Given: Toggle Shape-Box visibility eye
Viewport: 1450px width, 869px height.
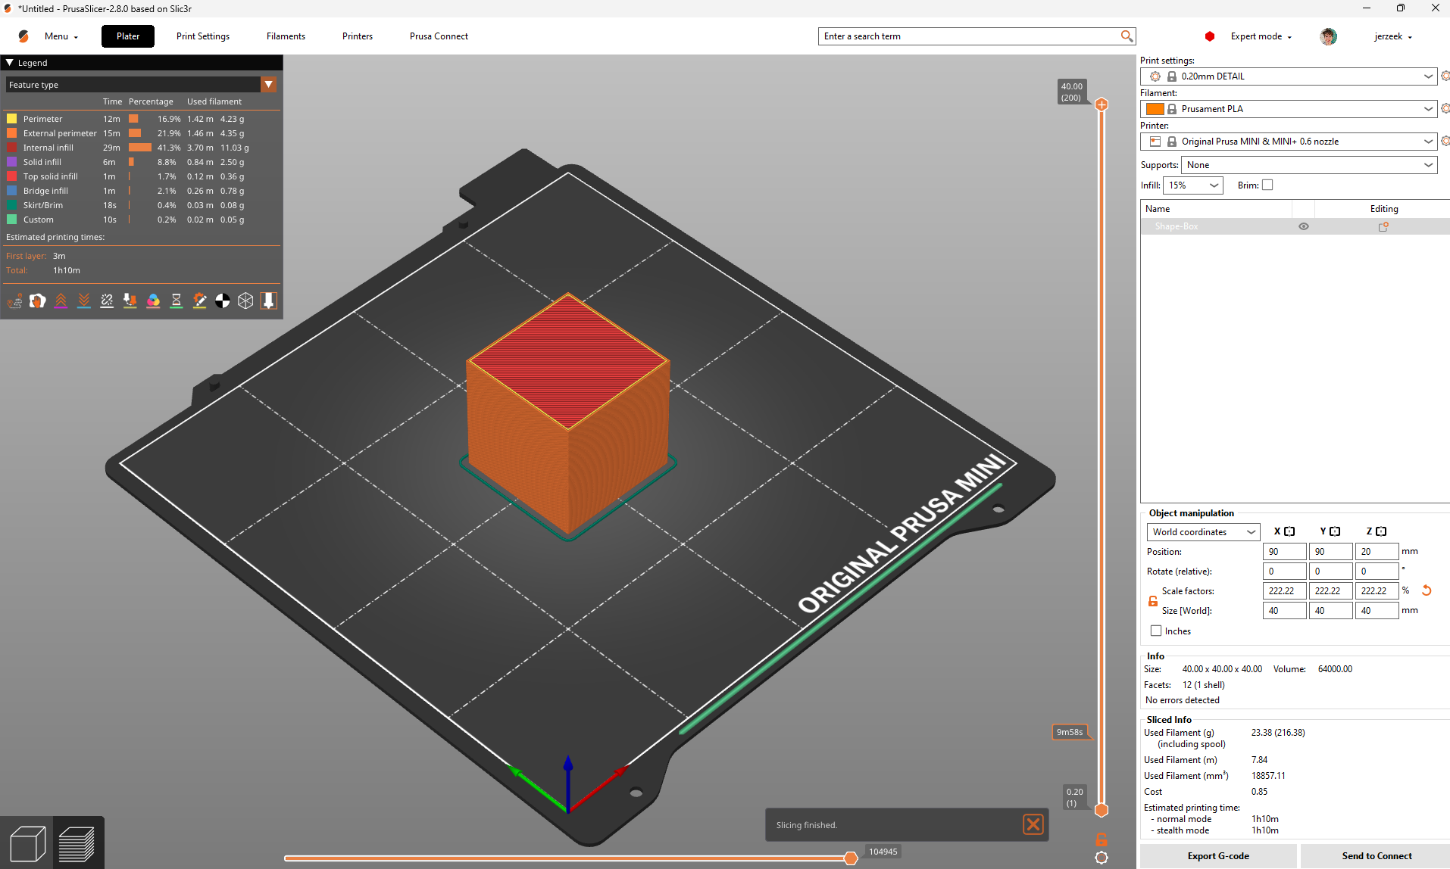Looking at the screenshot, I should click(x=1304, y=226).
